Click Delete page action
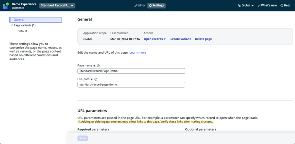Screen dimensions: 295x144 point(203,39)
